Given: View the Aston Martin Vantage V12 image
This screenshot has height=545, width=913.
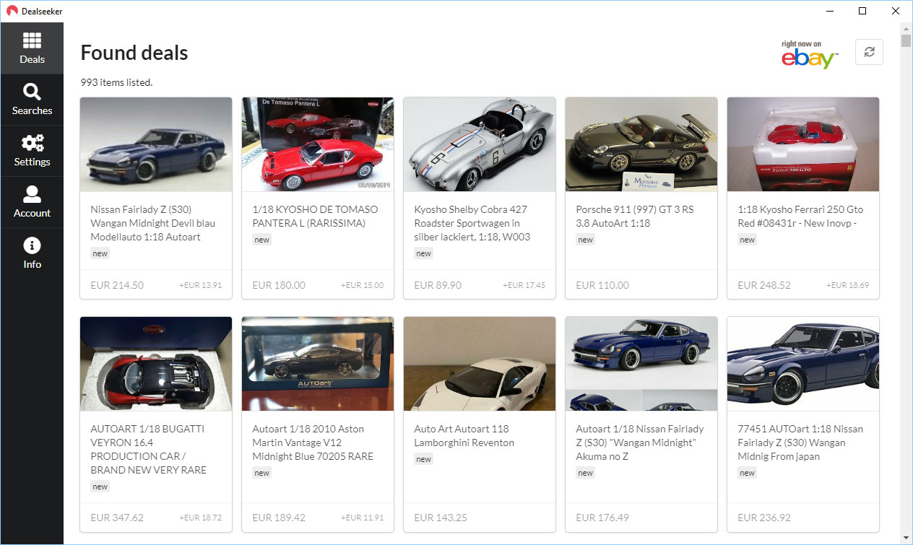Looking at the screenshot, I should click(x=318, y=364).
